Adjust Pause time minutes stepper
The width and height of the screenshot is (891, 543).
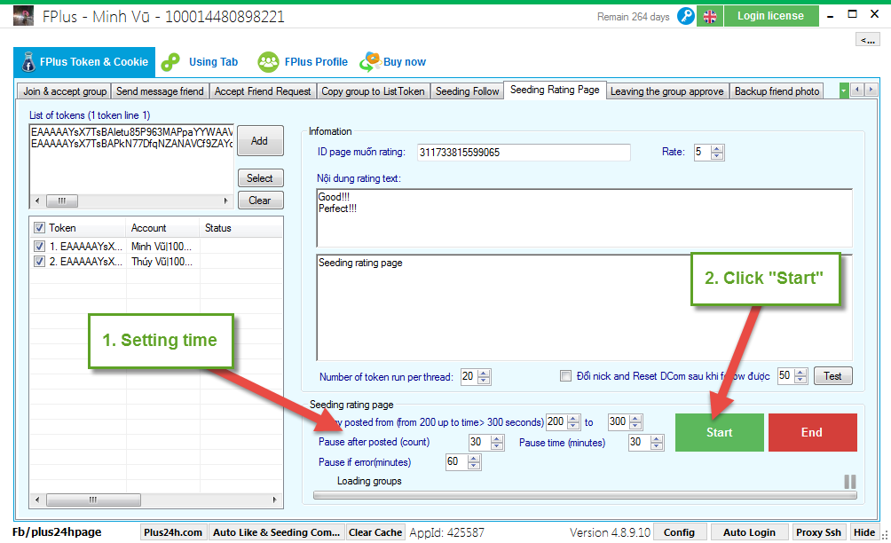tap(657, 443)
